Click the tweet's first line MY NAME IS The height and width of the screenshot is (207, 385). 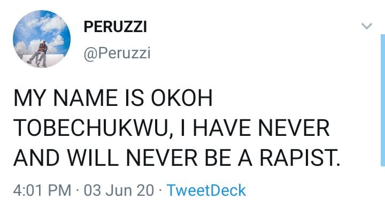[79, 98]
